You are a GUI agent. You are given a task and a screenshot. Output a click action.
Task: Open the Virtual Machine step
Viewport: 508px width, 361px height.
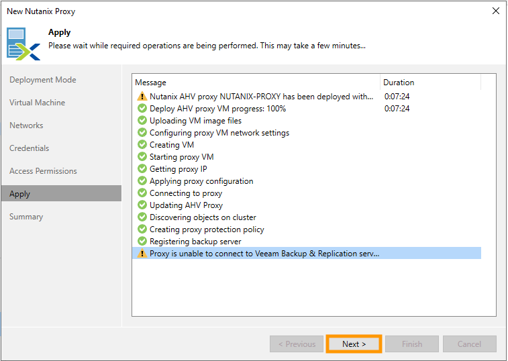tap(38, 103)
